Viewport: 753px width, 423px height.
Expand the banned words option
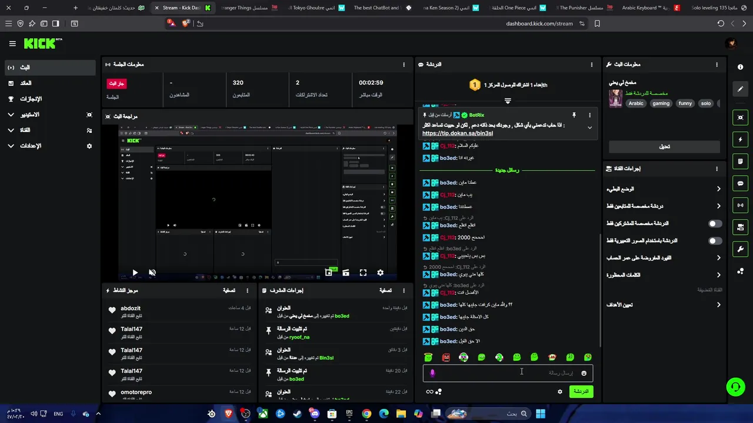click(664, 275)
